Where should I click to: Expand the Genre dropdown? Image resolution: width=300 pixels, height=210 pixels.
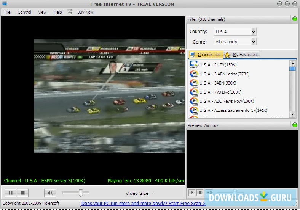tap(254, 42)
